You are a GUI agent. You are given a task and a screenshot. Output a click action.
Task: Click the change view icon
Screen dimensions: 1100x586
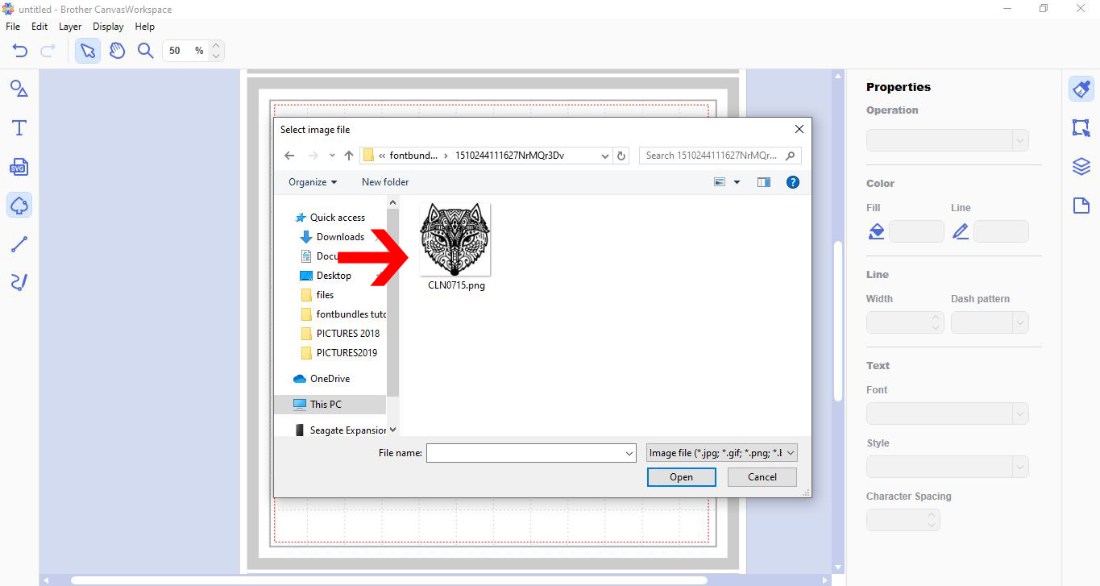click(x=720, y=182)
